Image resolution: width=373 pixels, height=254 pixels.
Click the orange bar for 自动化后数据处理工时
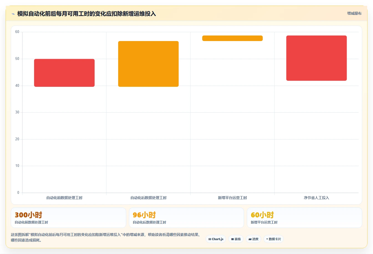click(x=148, y=64)
